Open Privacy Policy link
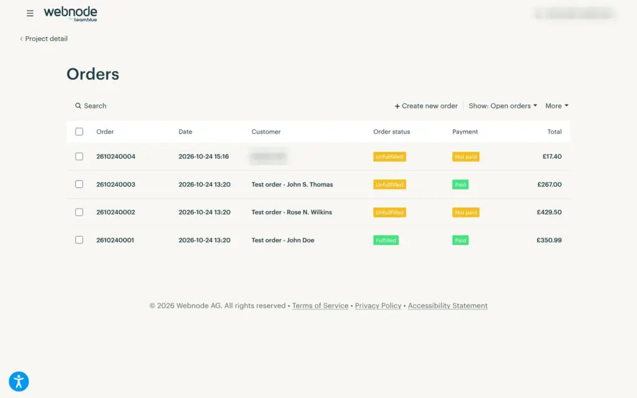This screenshot has height=398, width=637. pyautogui.click(x=378, y=305)
